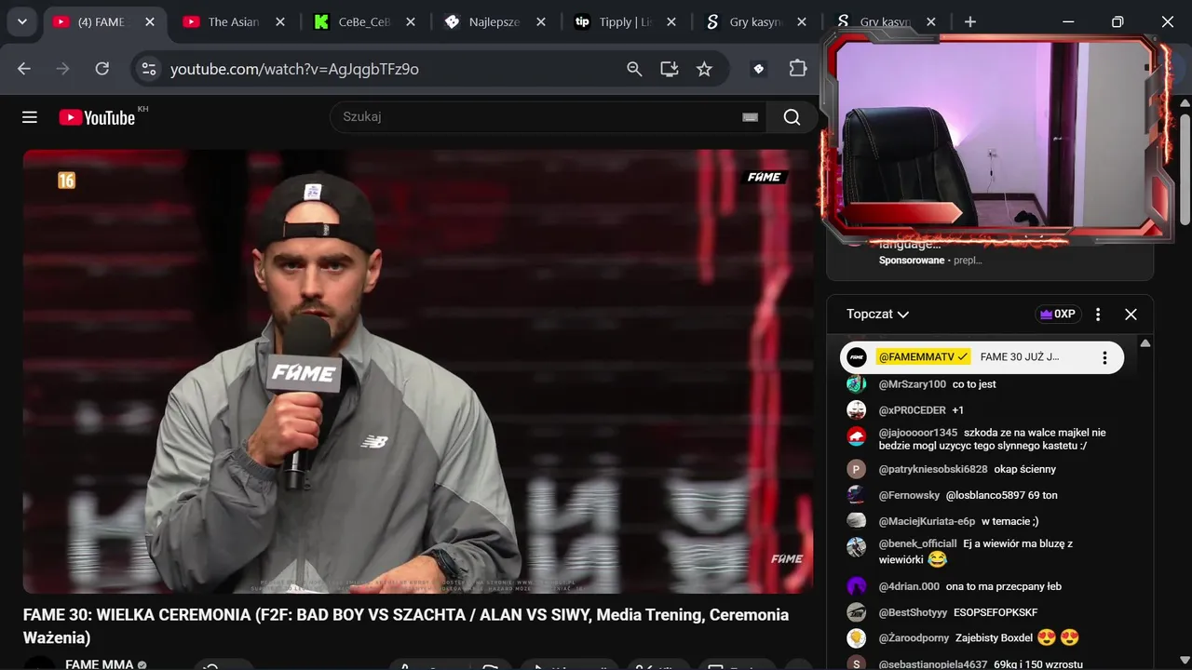Click the 'P' avatar of patrykniesobski6828
Screen dimensions: 1192x670
click(856, 470)
